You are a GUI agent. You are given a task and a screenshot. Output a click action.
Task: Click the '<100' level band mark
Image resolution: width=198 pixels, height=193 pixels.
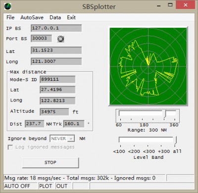119,151
